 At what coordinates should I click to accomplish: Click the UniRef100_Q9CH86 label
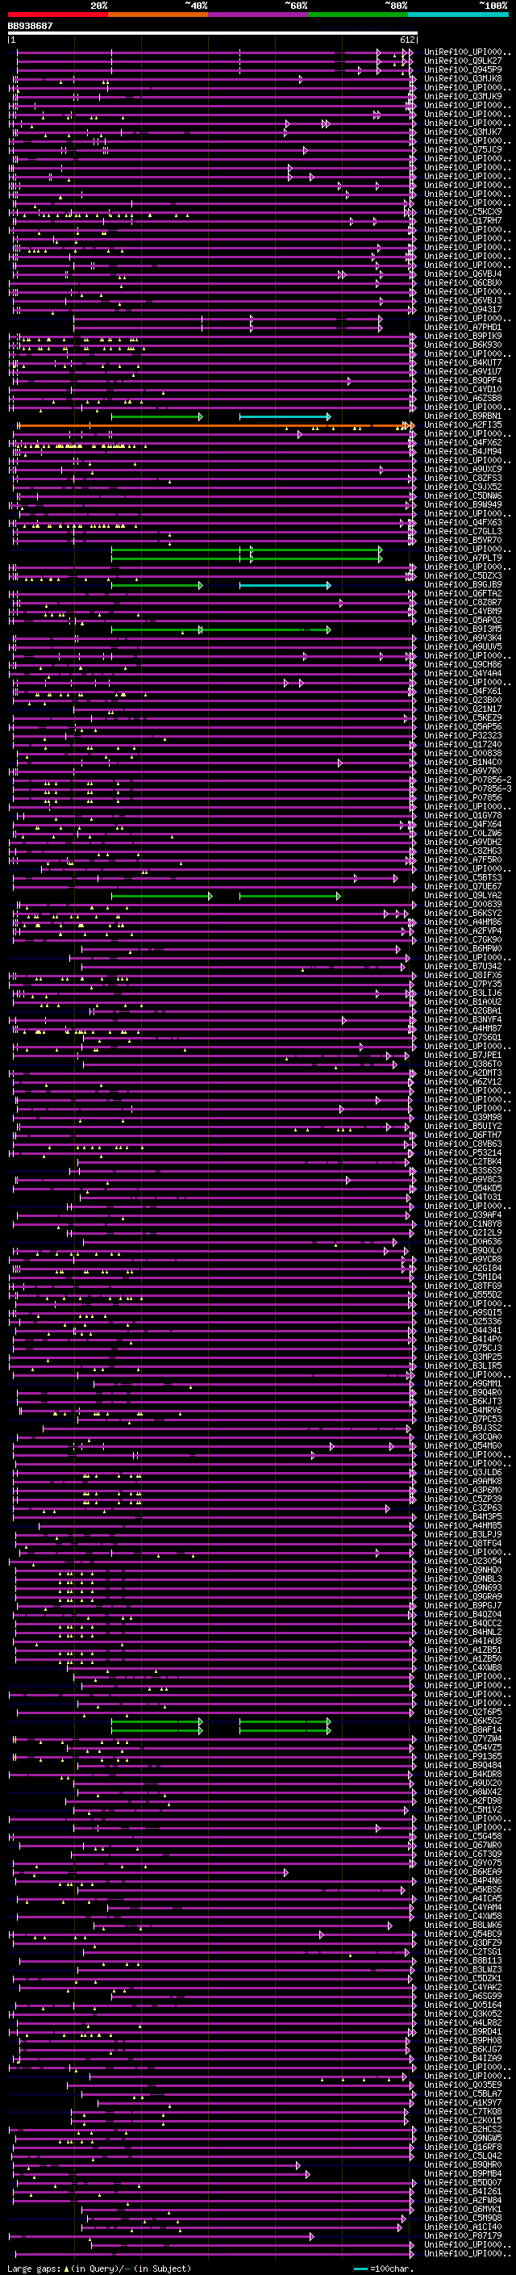(463, 664)
